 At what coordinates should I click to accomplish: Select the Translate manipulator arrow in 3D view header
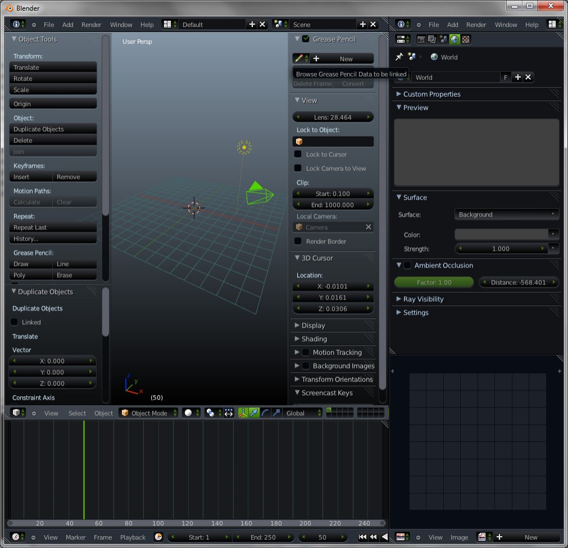(254, 413)
